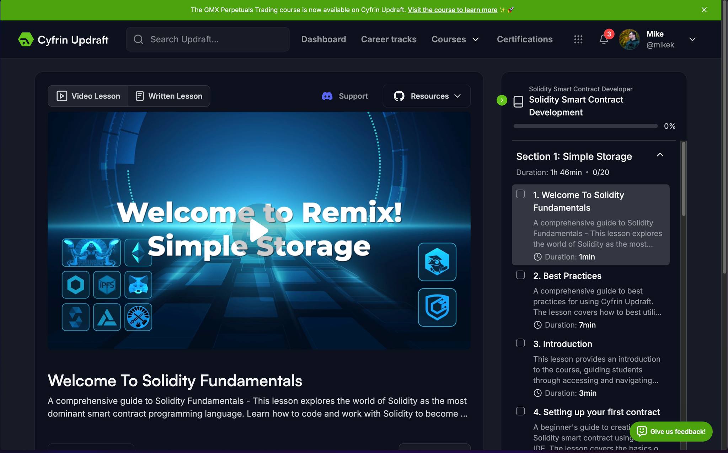Click the Updraft frog graduate icon in thumbnail

click(x=437, y=262)
